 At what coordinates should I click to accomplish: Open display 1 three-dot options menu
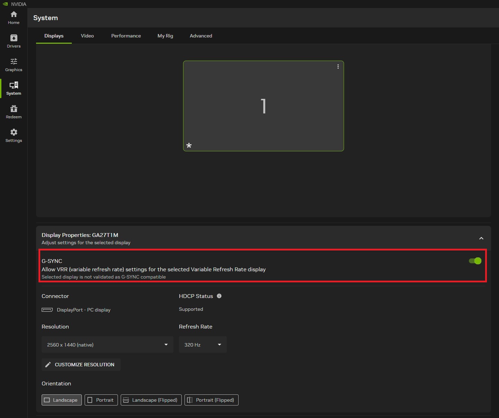[x=338, y=67]
